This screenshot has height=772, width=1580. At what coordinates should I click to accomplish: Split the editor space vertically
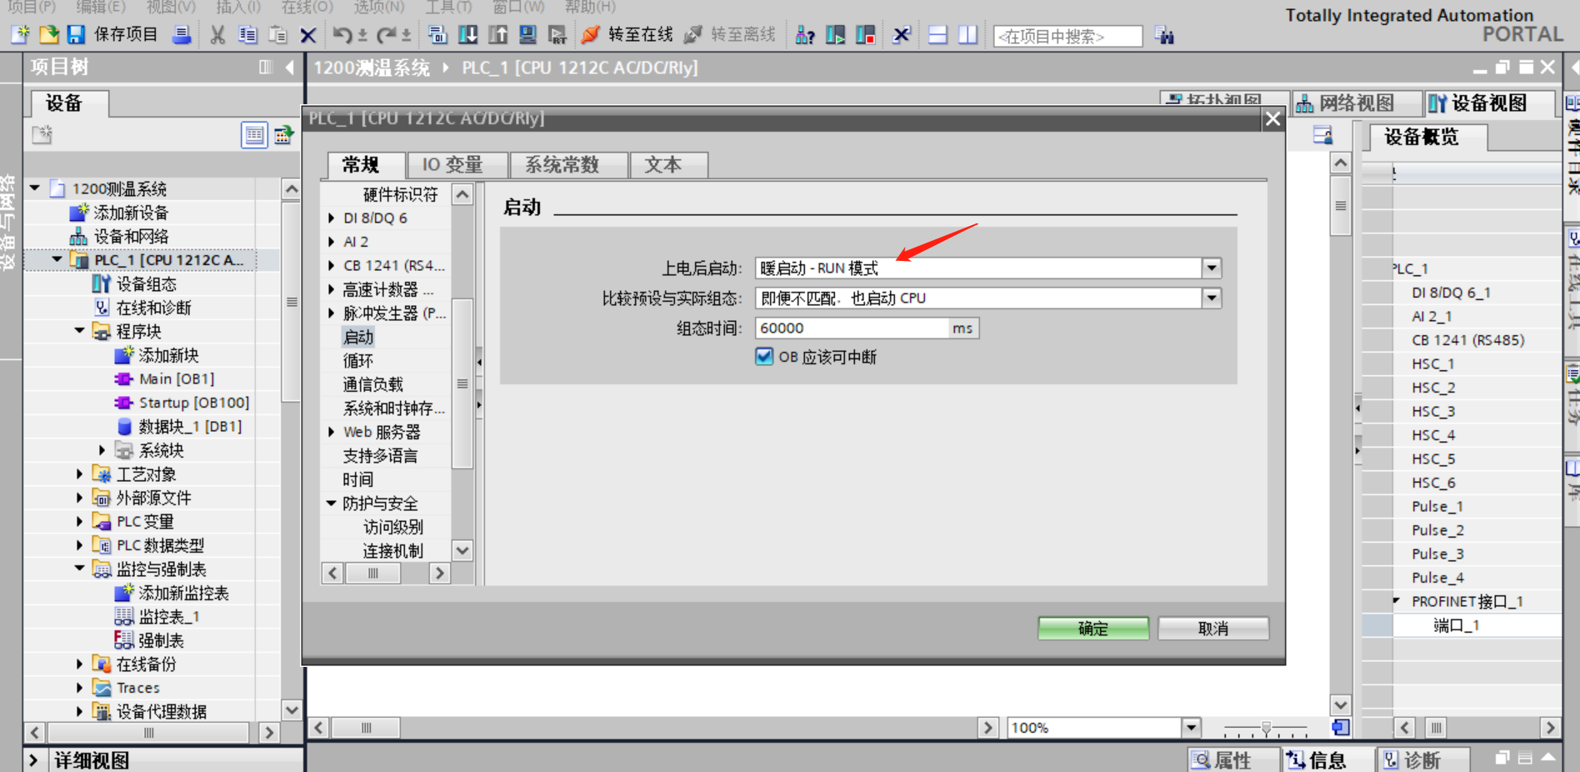[967, 35]
